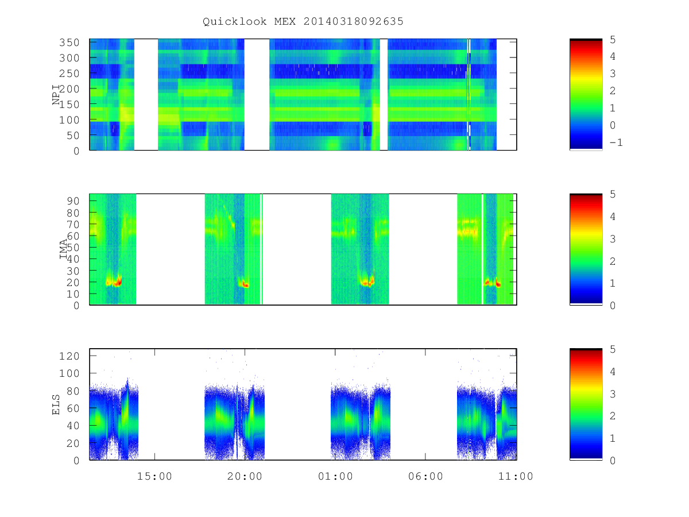Click the 5 label on NPI color scale
Image resolution: width=689 pixels, height=517 pixels.
pyautogui.click(x=613, y=39)
